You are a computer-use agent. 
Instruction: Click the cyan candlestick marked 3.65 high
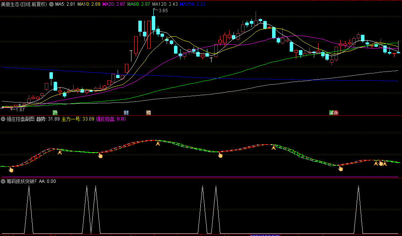tap(153, 23)
